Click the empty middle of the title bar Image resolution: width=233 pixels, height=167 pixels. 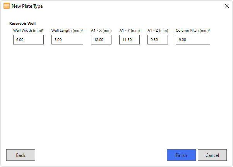(x=128, y=6)
